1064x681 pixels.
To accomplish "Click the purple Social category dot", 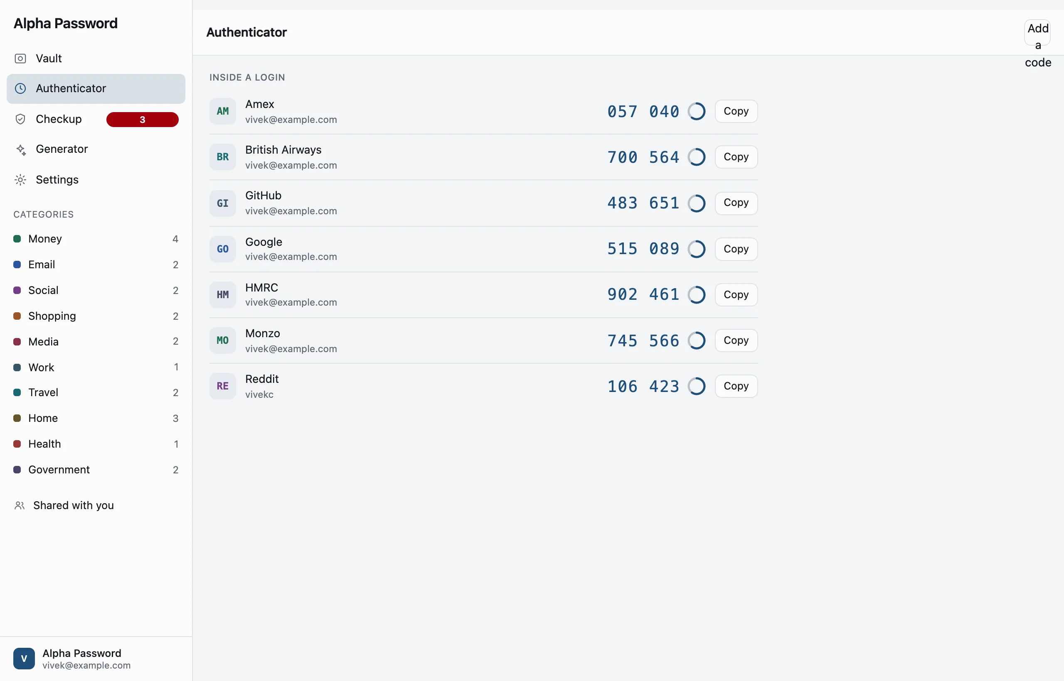I will [17, 290].
